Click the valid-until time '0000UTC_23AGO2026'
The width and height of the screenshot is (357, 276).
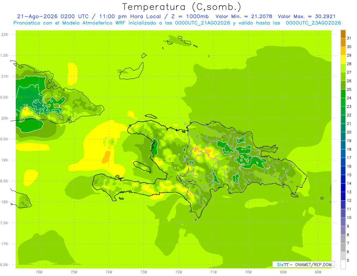click(313, 23)
